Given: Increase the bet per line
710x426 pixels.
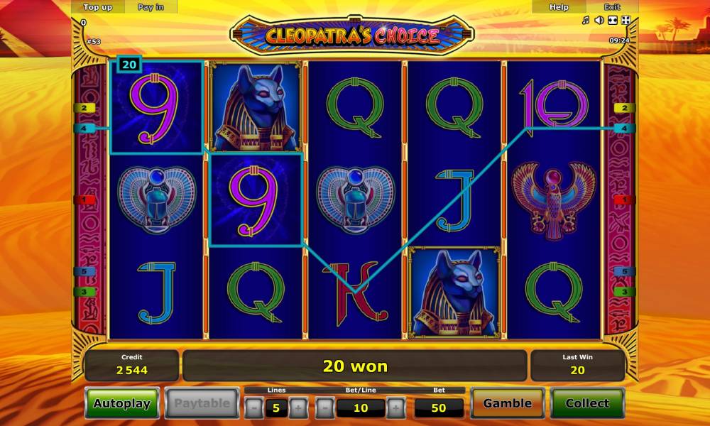Looking at the screenshot, I should click(x=395, y=408).
